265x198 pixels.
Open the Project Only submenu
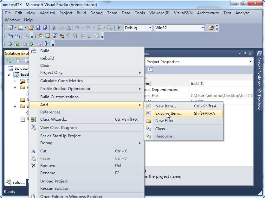point(87,73)
